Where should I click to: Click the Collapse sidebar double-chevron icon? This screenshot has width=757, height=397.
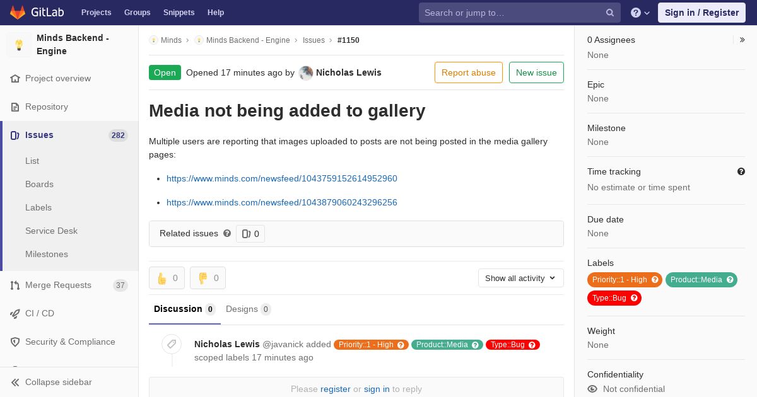15,383
